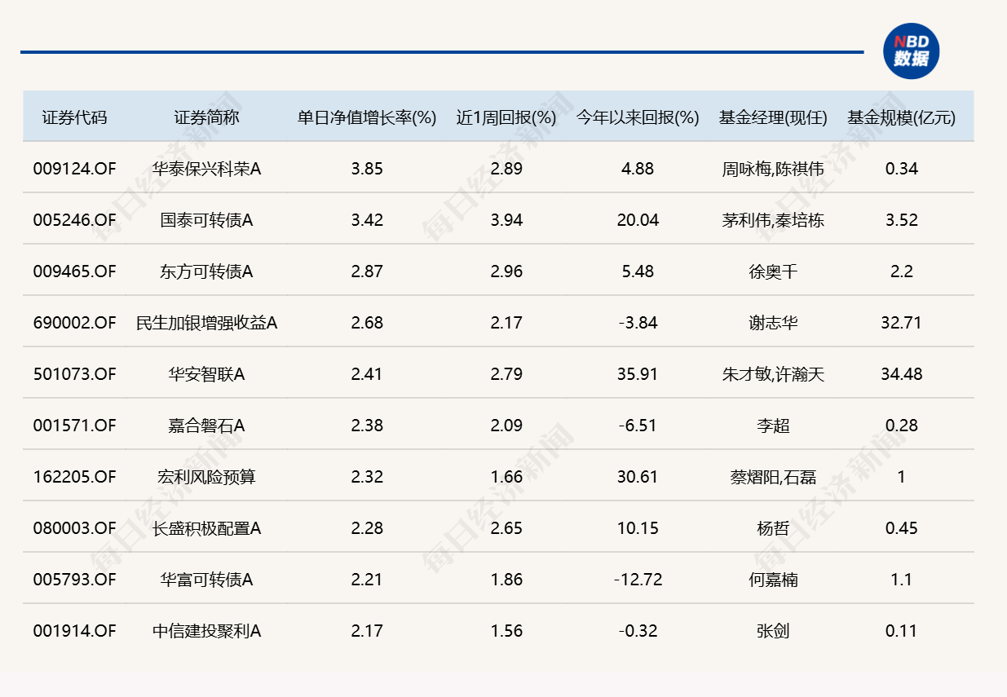Click the 今年以来回报(%) column header
The image size is (1007, 697).
(x=638, y=117)
